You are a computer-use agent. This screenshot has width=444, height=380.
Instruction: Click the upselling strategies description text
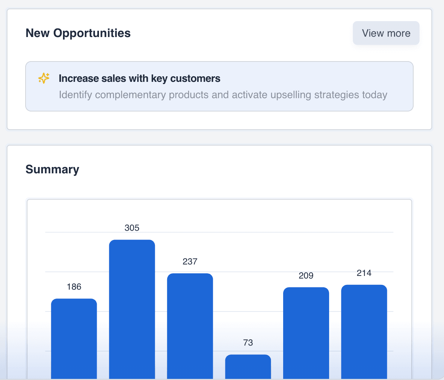pyautogui.click(x=223, y=95)
